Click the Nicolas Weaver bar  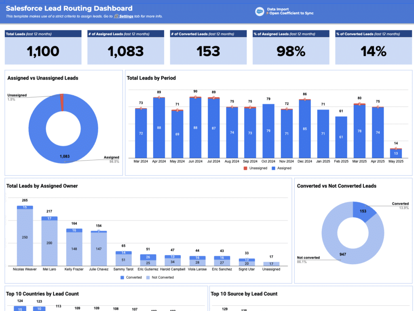[25, 236]
